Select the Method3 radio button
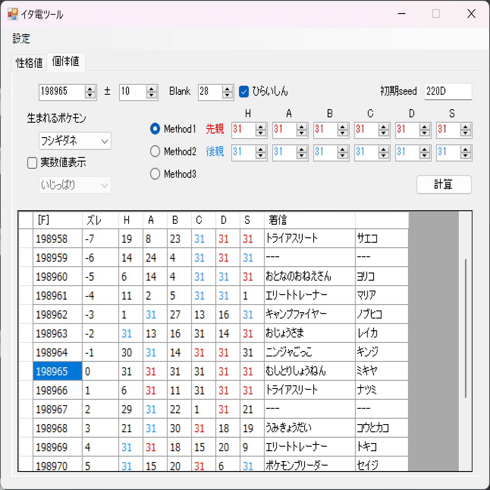The width and height of the screenshot is (490, 490). (x=155, y=174)
